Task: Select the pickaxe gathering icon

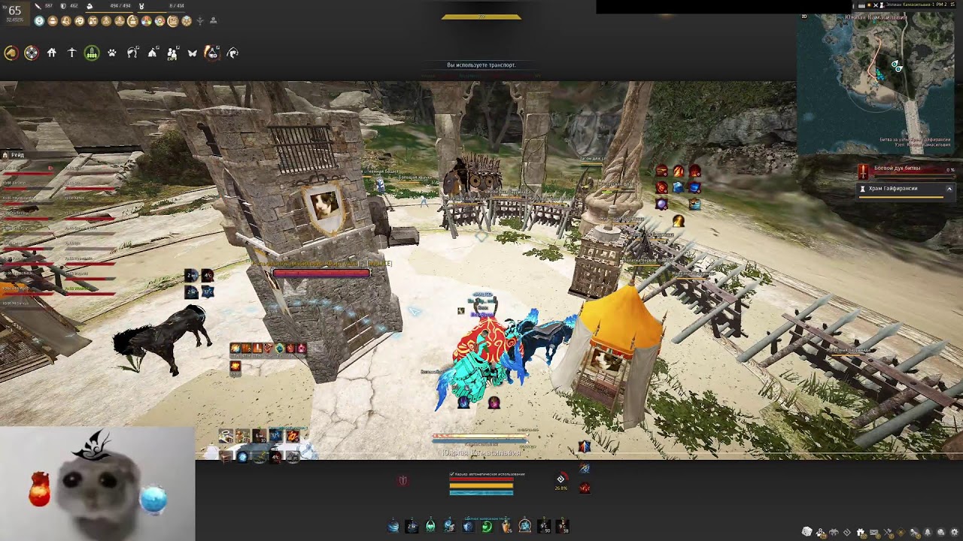Action: 71,53
